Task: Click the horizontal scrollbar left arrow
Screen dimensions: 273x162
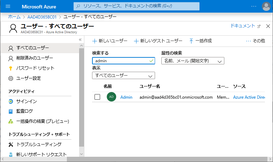Action: click(2, 159)
